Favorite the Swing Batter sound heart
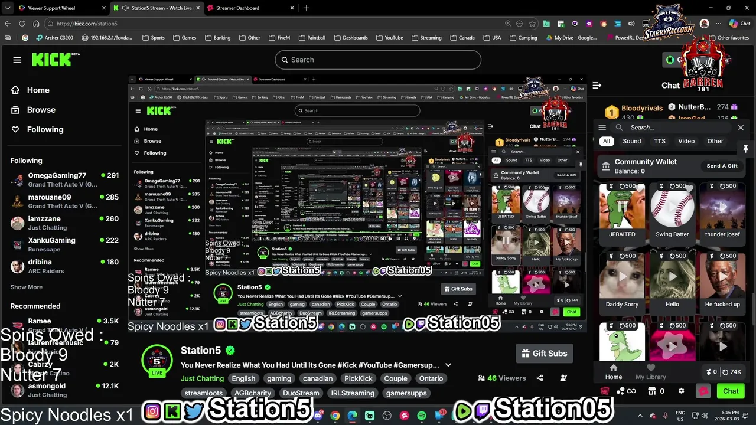756x425 pixels. 688,189
